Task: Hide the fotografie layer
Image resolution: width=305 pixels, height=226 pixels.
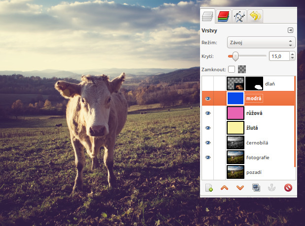Action: pyautogui.click(x=208, y=158)
